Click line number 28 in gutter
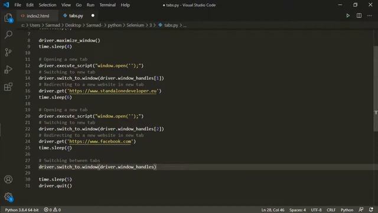The image size is (378, 213). [28, 167]
